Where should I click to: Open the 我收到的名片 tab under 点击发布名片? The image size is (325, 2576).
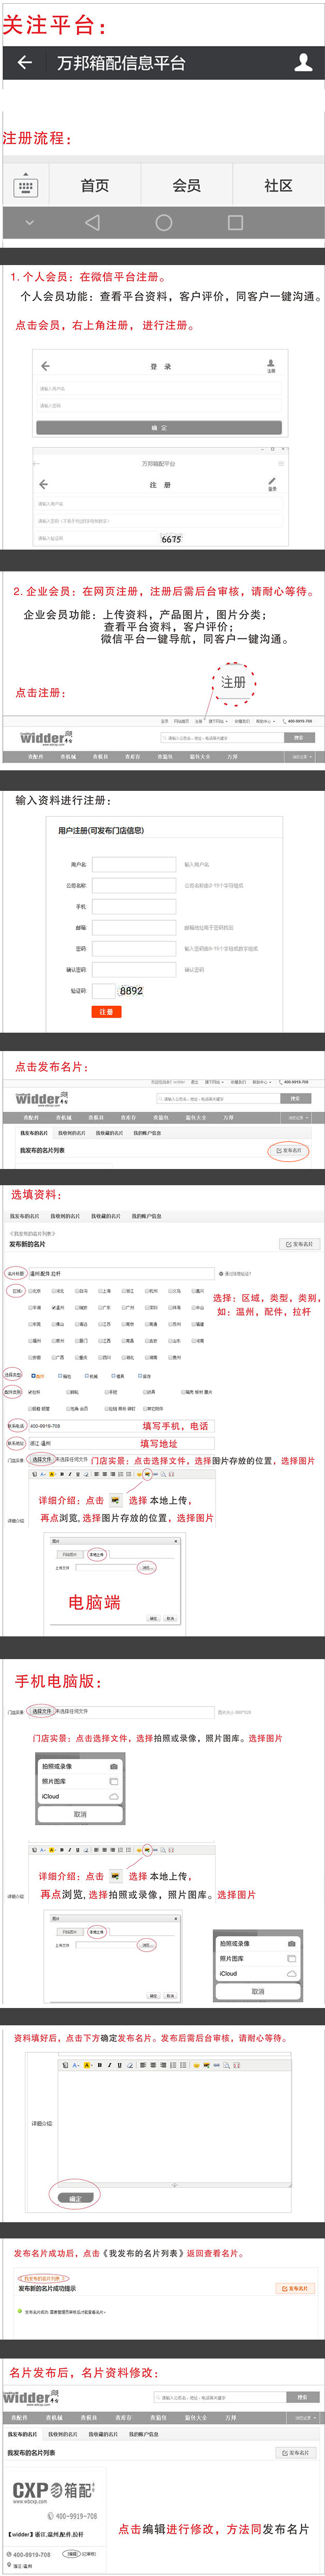point(71,1133)
